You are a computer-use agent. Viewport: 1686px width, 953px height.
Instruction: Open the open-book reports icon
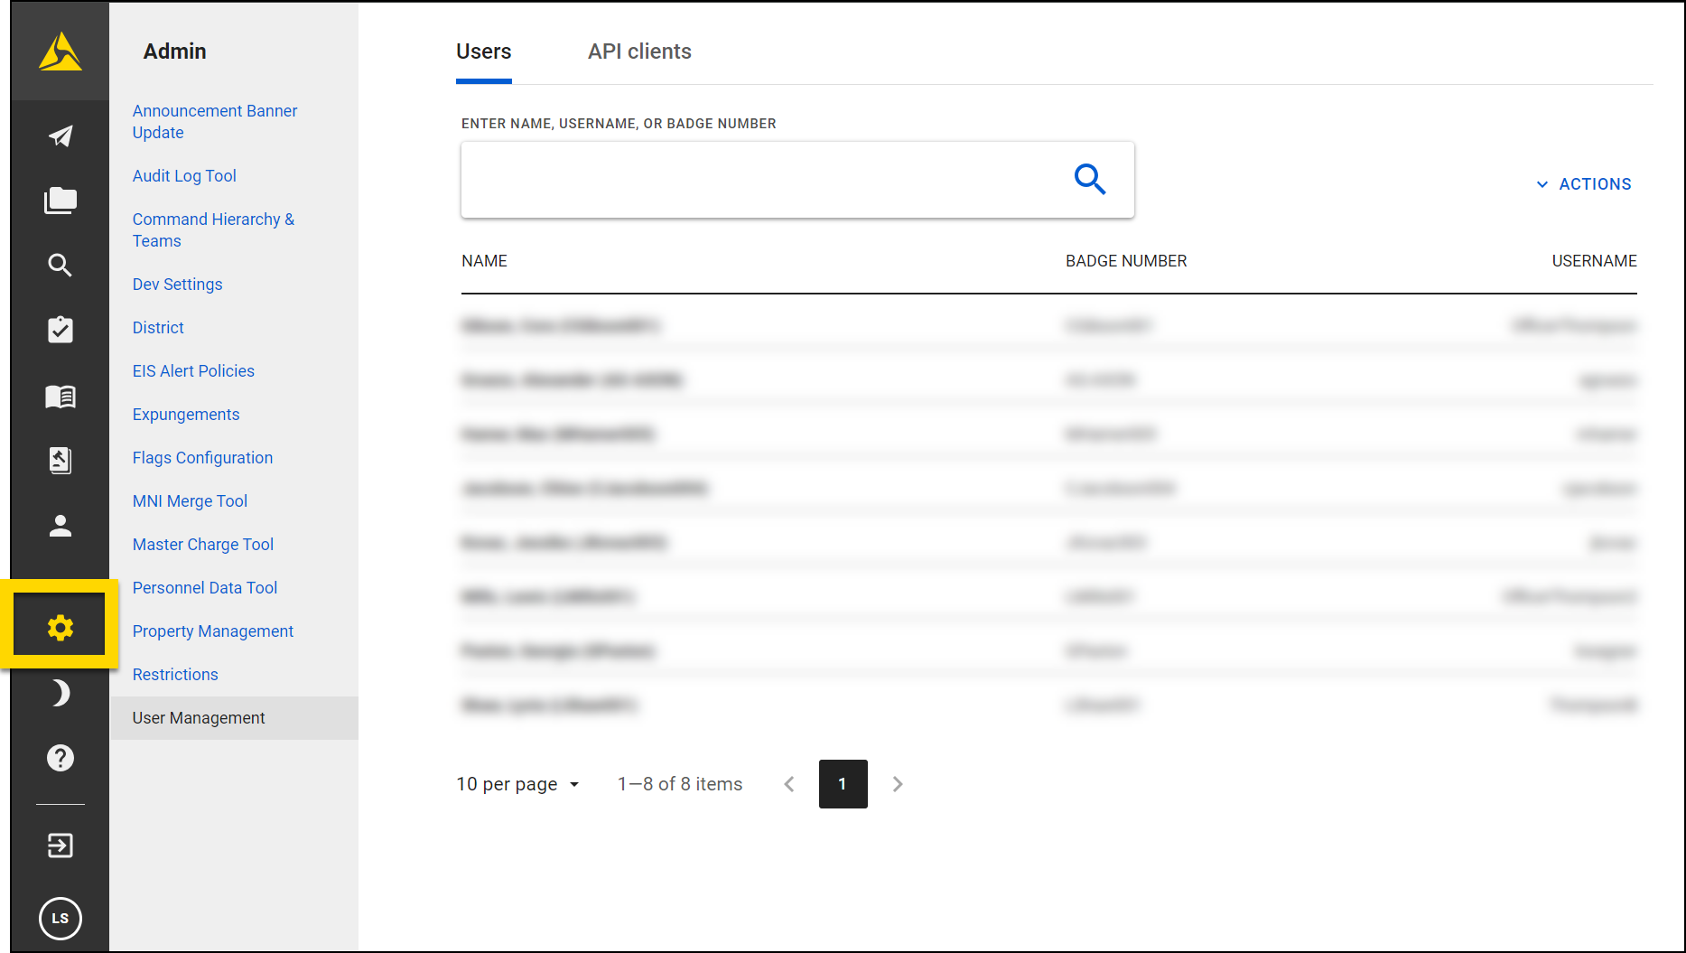60,396
